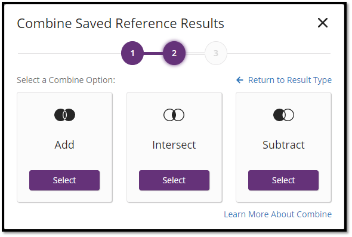Click the 'Select a Combine Option:' prompt text
352x237 pixels.
[x=66, y=80]
